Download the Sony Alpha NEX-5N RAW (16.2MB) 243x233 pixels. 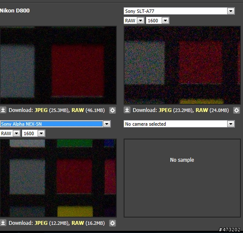point(77,223)
